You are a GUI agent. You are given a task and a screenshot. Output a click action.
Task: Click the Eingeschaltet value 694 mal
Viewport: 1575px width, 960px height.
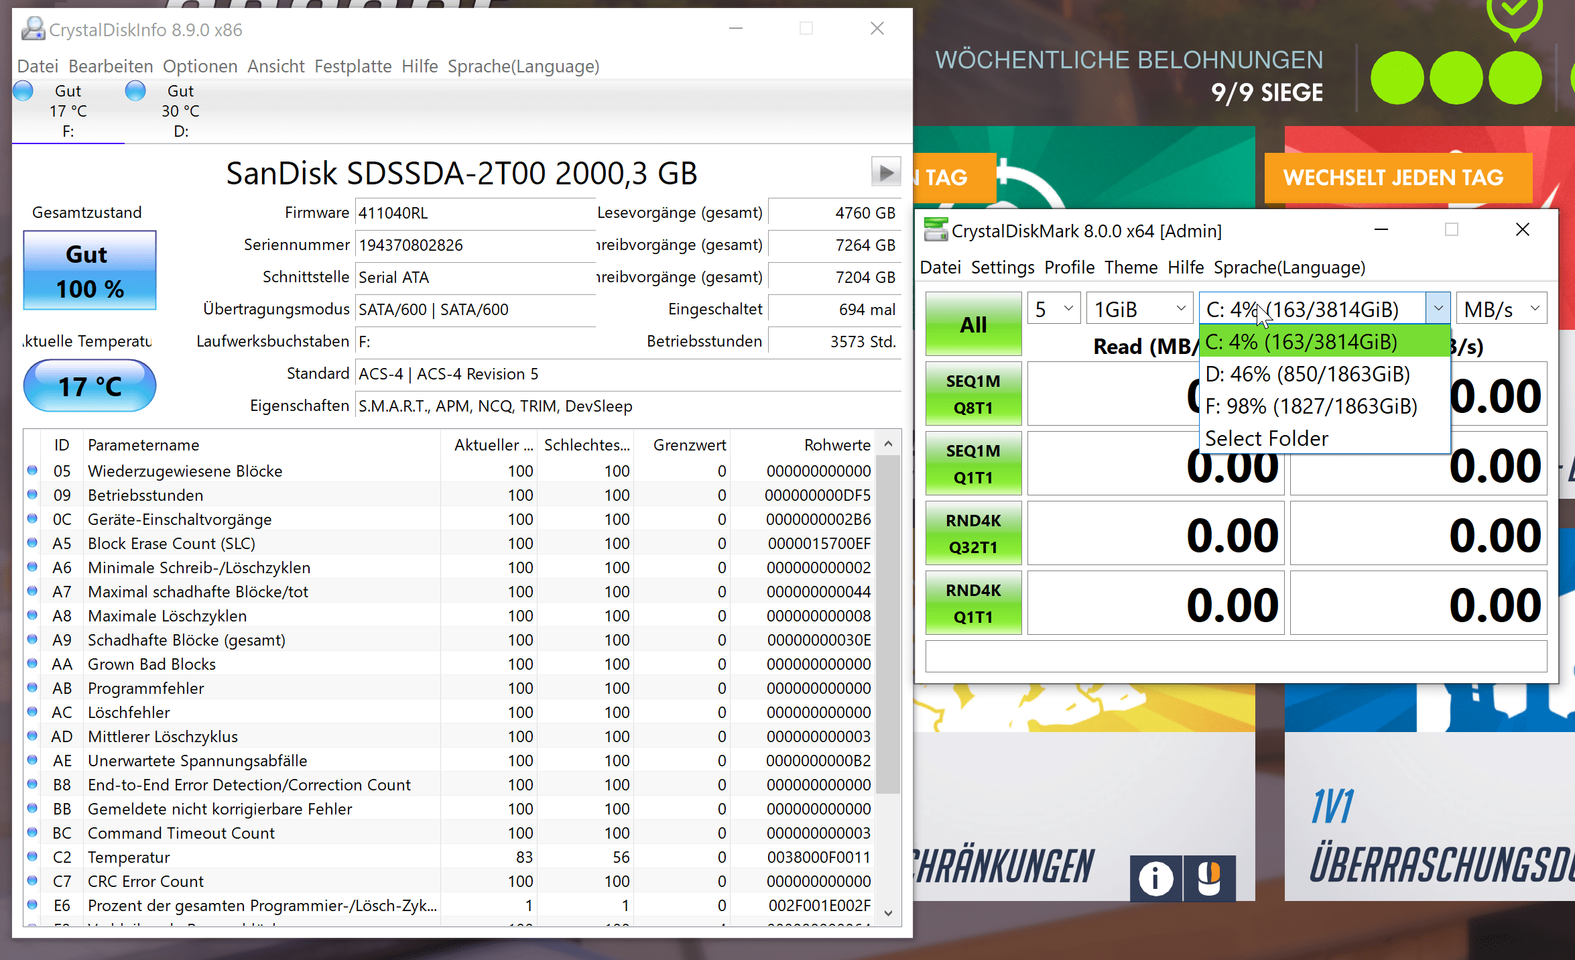[x=834, y=310]
